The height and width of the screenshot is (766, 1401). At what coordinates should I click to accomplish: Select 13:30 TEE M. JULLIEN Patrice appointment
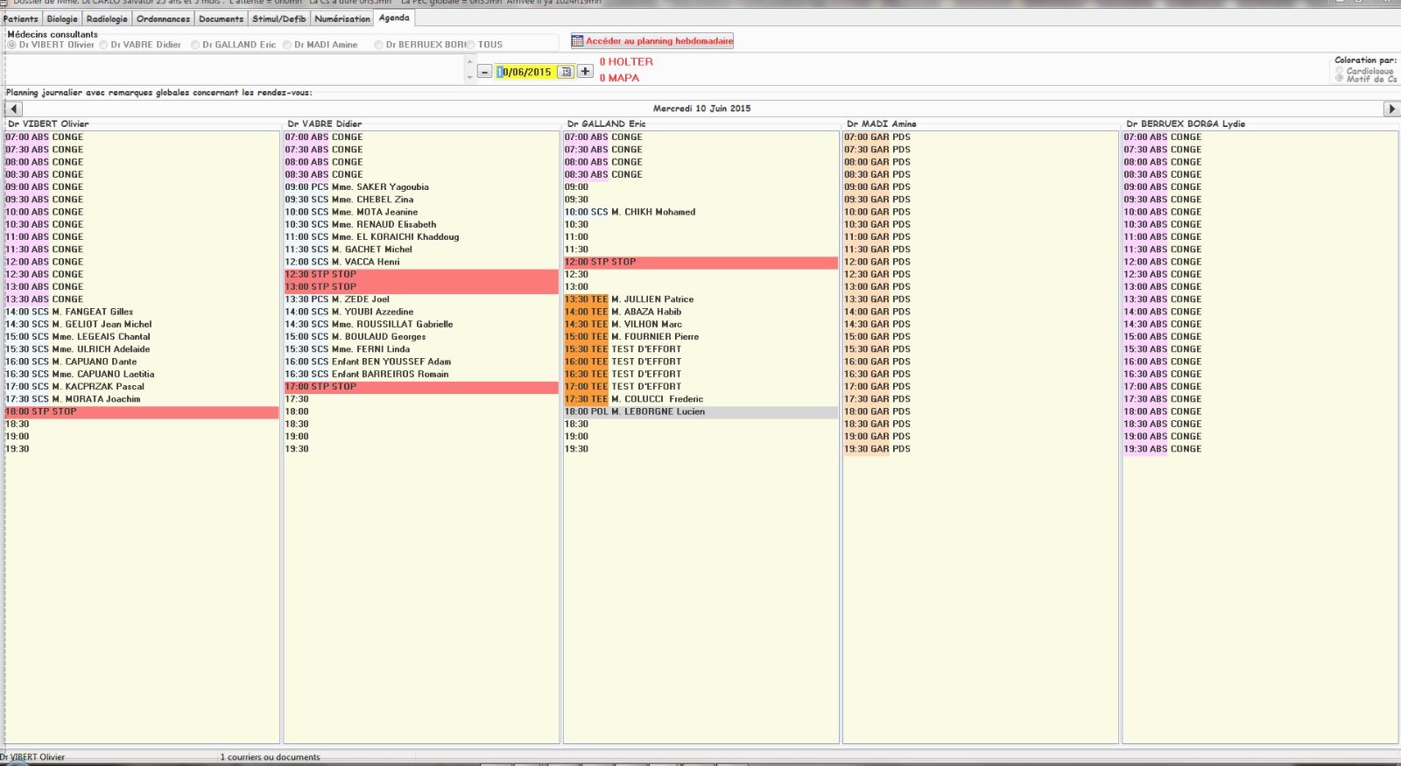700,299
